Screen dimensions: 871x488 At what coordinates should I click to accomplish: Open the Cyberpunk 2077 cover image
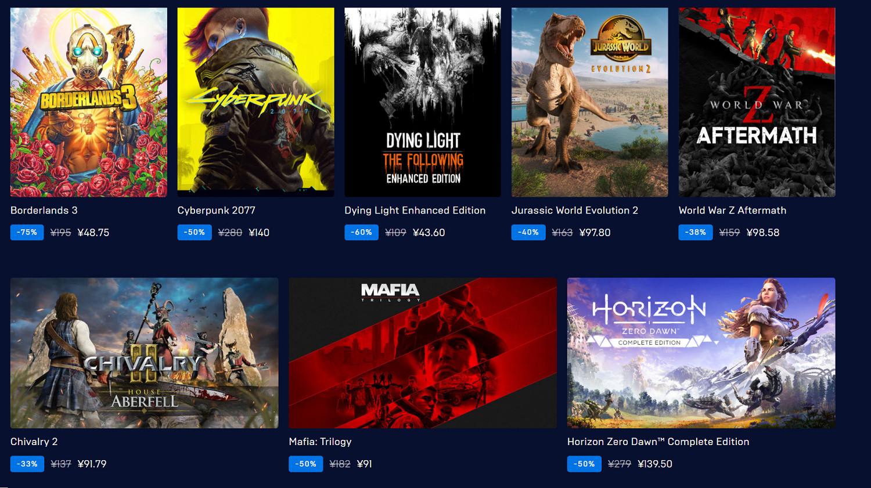[255, 102]
